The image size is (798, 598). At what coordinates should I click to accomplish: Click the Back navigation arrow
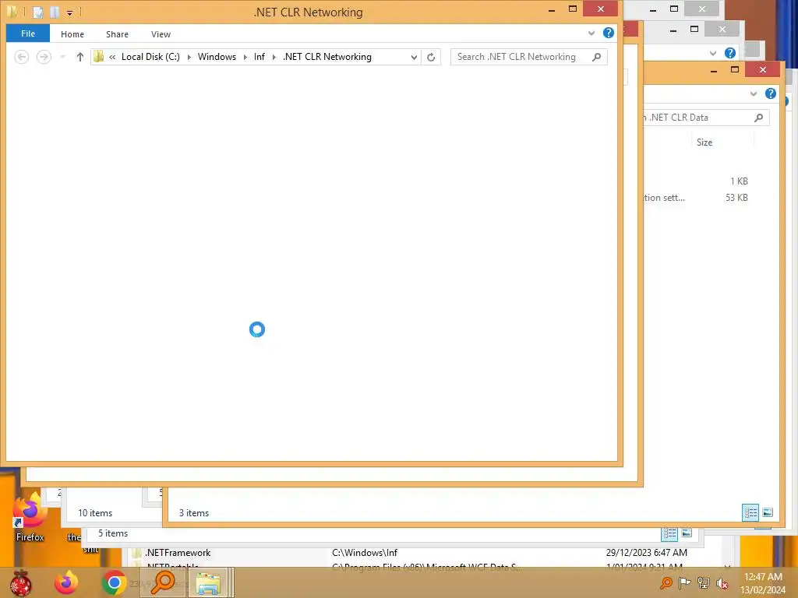[x=21, y=56]
